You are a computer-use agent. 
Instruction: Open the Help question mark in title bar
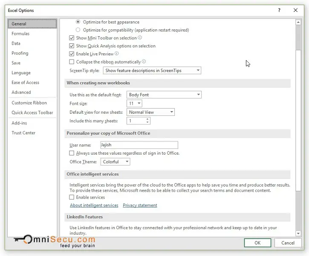click(279, 10)
